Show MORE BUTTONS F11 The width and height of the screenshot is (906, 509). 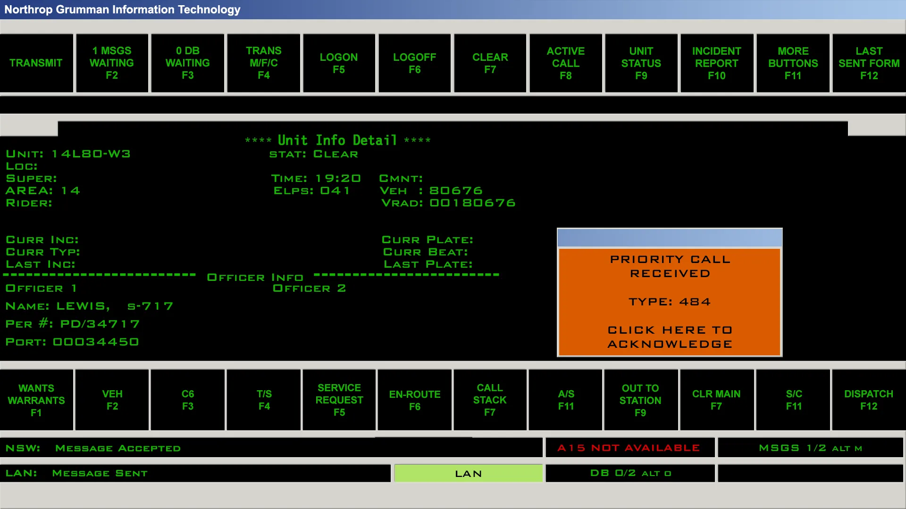793,63
